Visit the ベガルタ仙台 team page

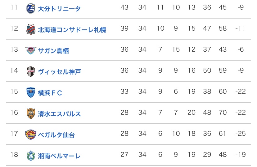click(56, 135)
